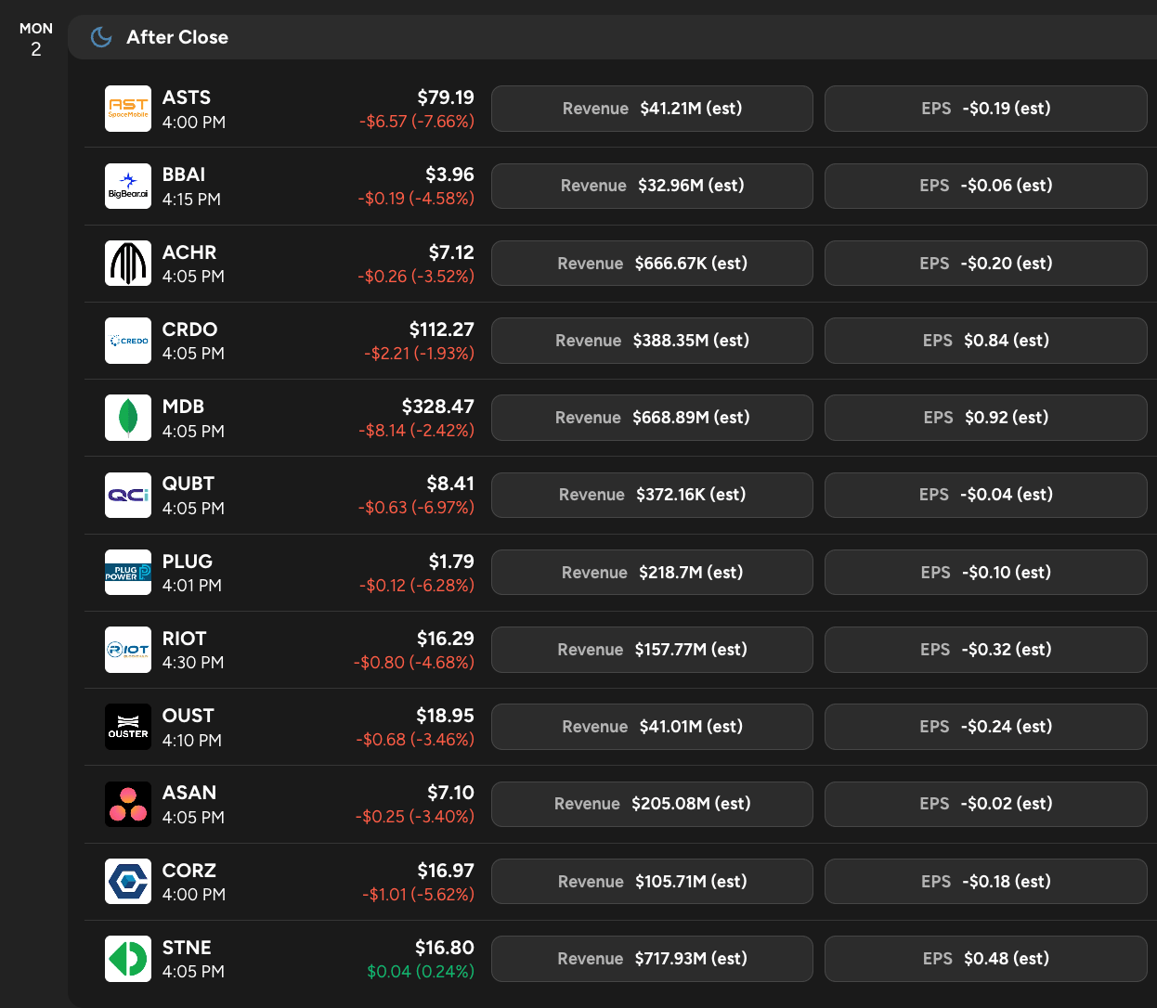The image size is (1157, 1008).
Task: Select the CORZ ticker name
Action: (189, 871)
